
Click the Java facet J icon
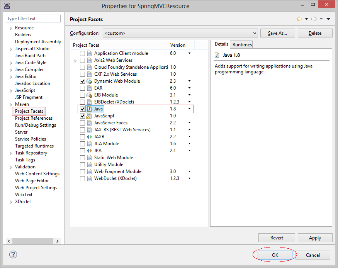pos(89,109)
